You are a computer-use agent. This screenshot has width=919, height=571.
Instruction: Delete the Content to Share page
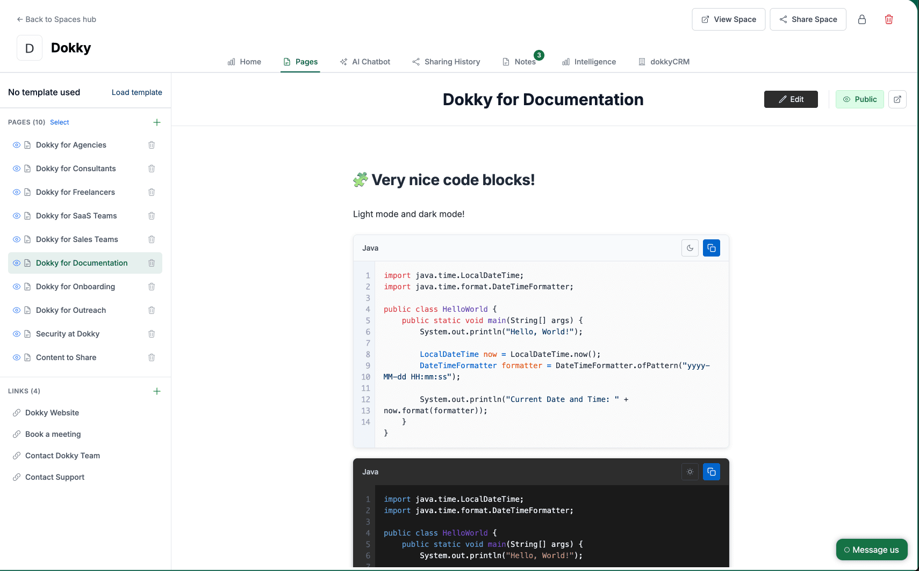point(152,357)
